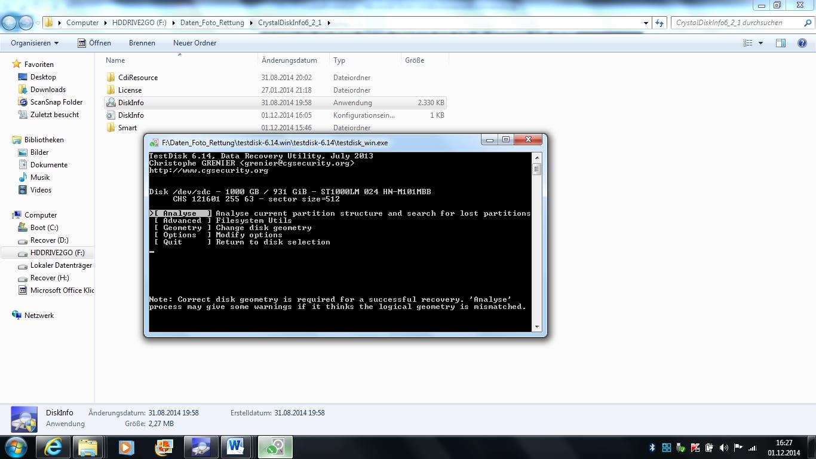Select the Quit option in TestDisk
Viewport: 816px width, 459px height.
tap(173, 242)
